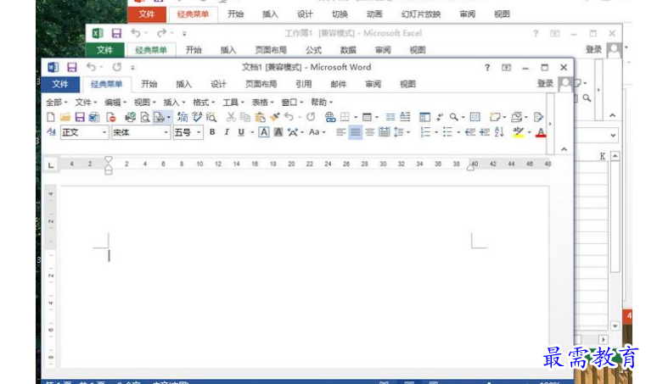Apply distributed alignment
Image resolution: width=646 pixels, height=384 pixels.
[x=384, y=132]
